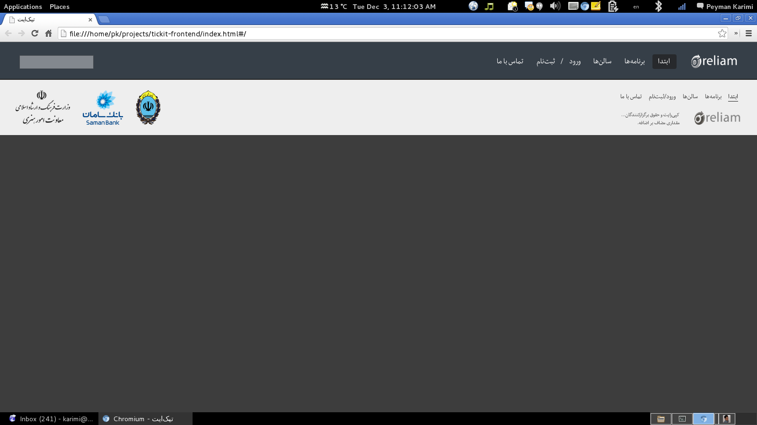Click the music note tray icon
Viewport: 757px width, 425px height.
489,6
